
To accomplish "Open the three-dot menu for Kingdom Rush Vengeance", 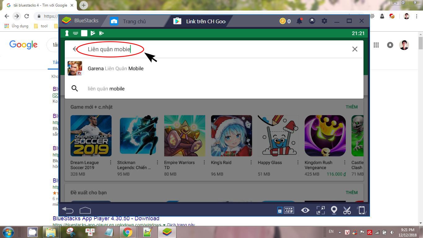I will (344, 163).
